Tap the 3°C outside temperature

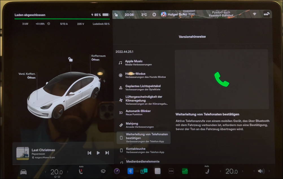[x=144, y=15]
